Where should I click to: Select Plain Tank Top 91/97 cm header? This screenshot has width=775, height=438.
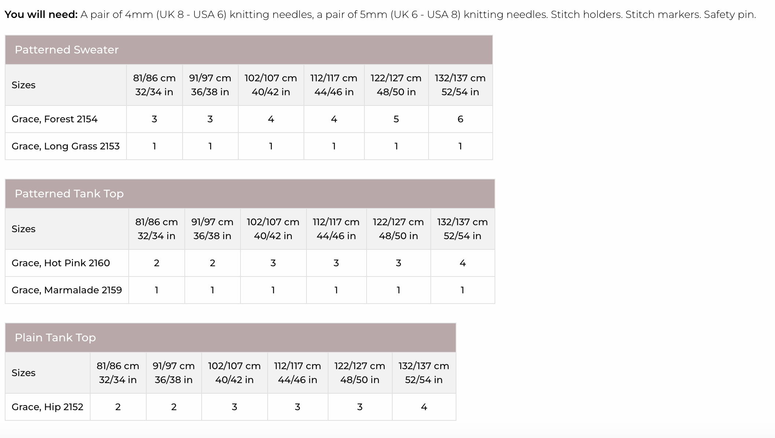click(174, 373)
